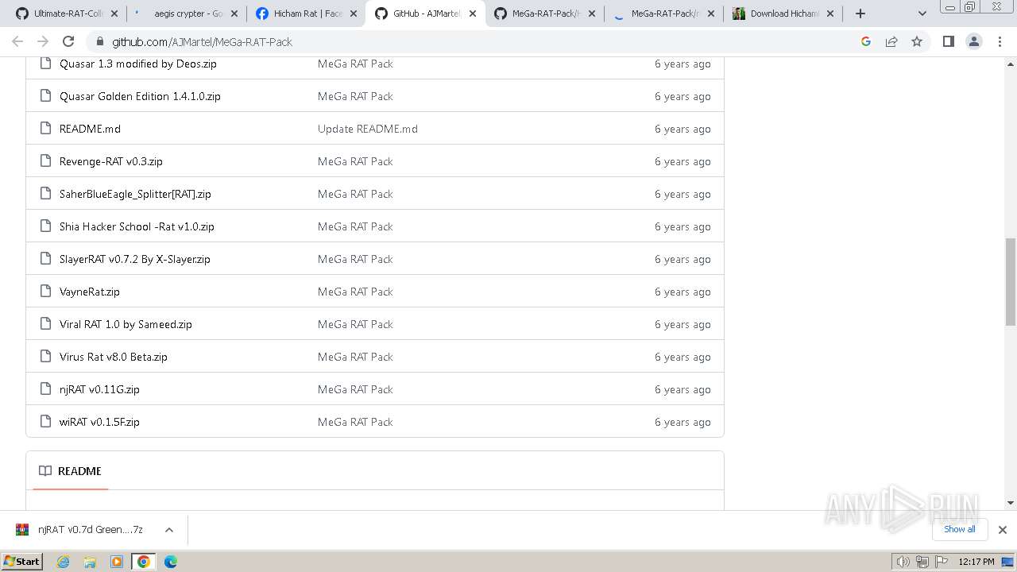Image resolution: width=1017 pixels, height=572 pixels.
Task: Open tab search dropdown chevron
Action: point(922,14)
